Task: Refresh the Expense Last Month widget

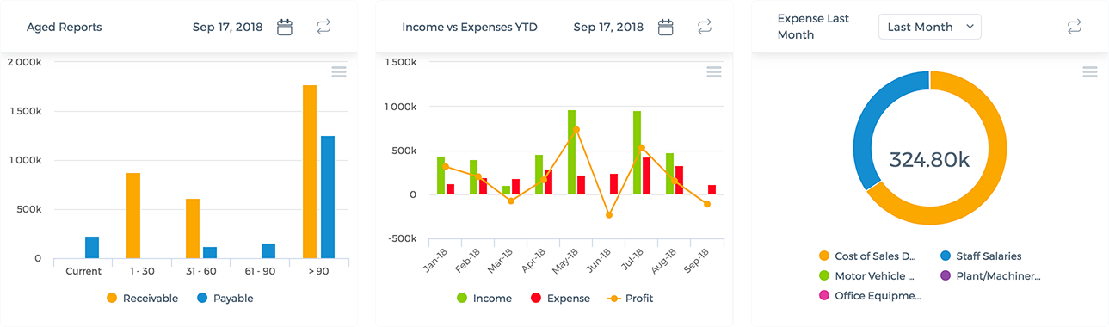Action: tap(1075, 27)
